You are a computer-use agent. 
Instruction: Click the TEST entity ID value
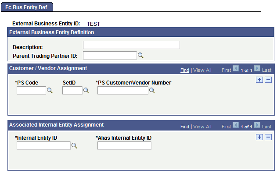pos(94,24)
